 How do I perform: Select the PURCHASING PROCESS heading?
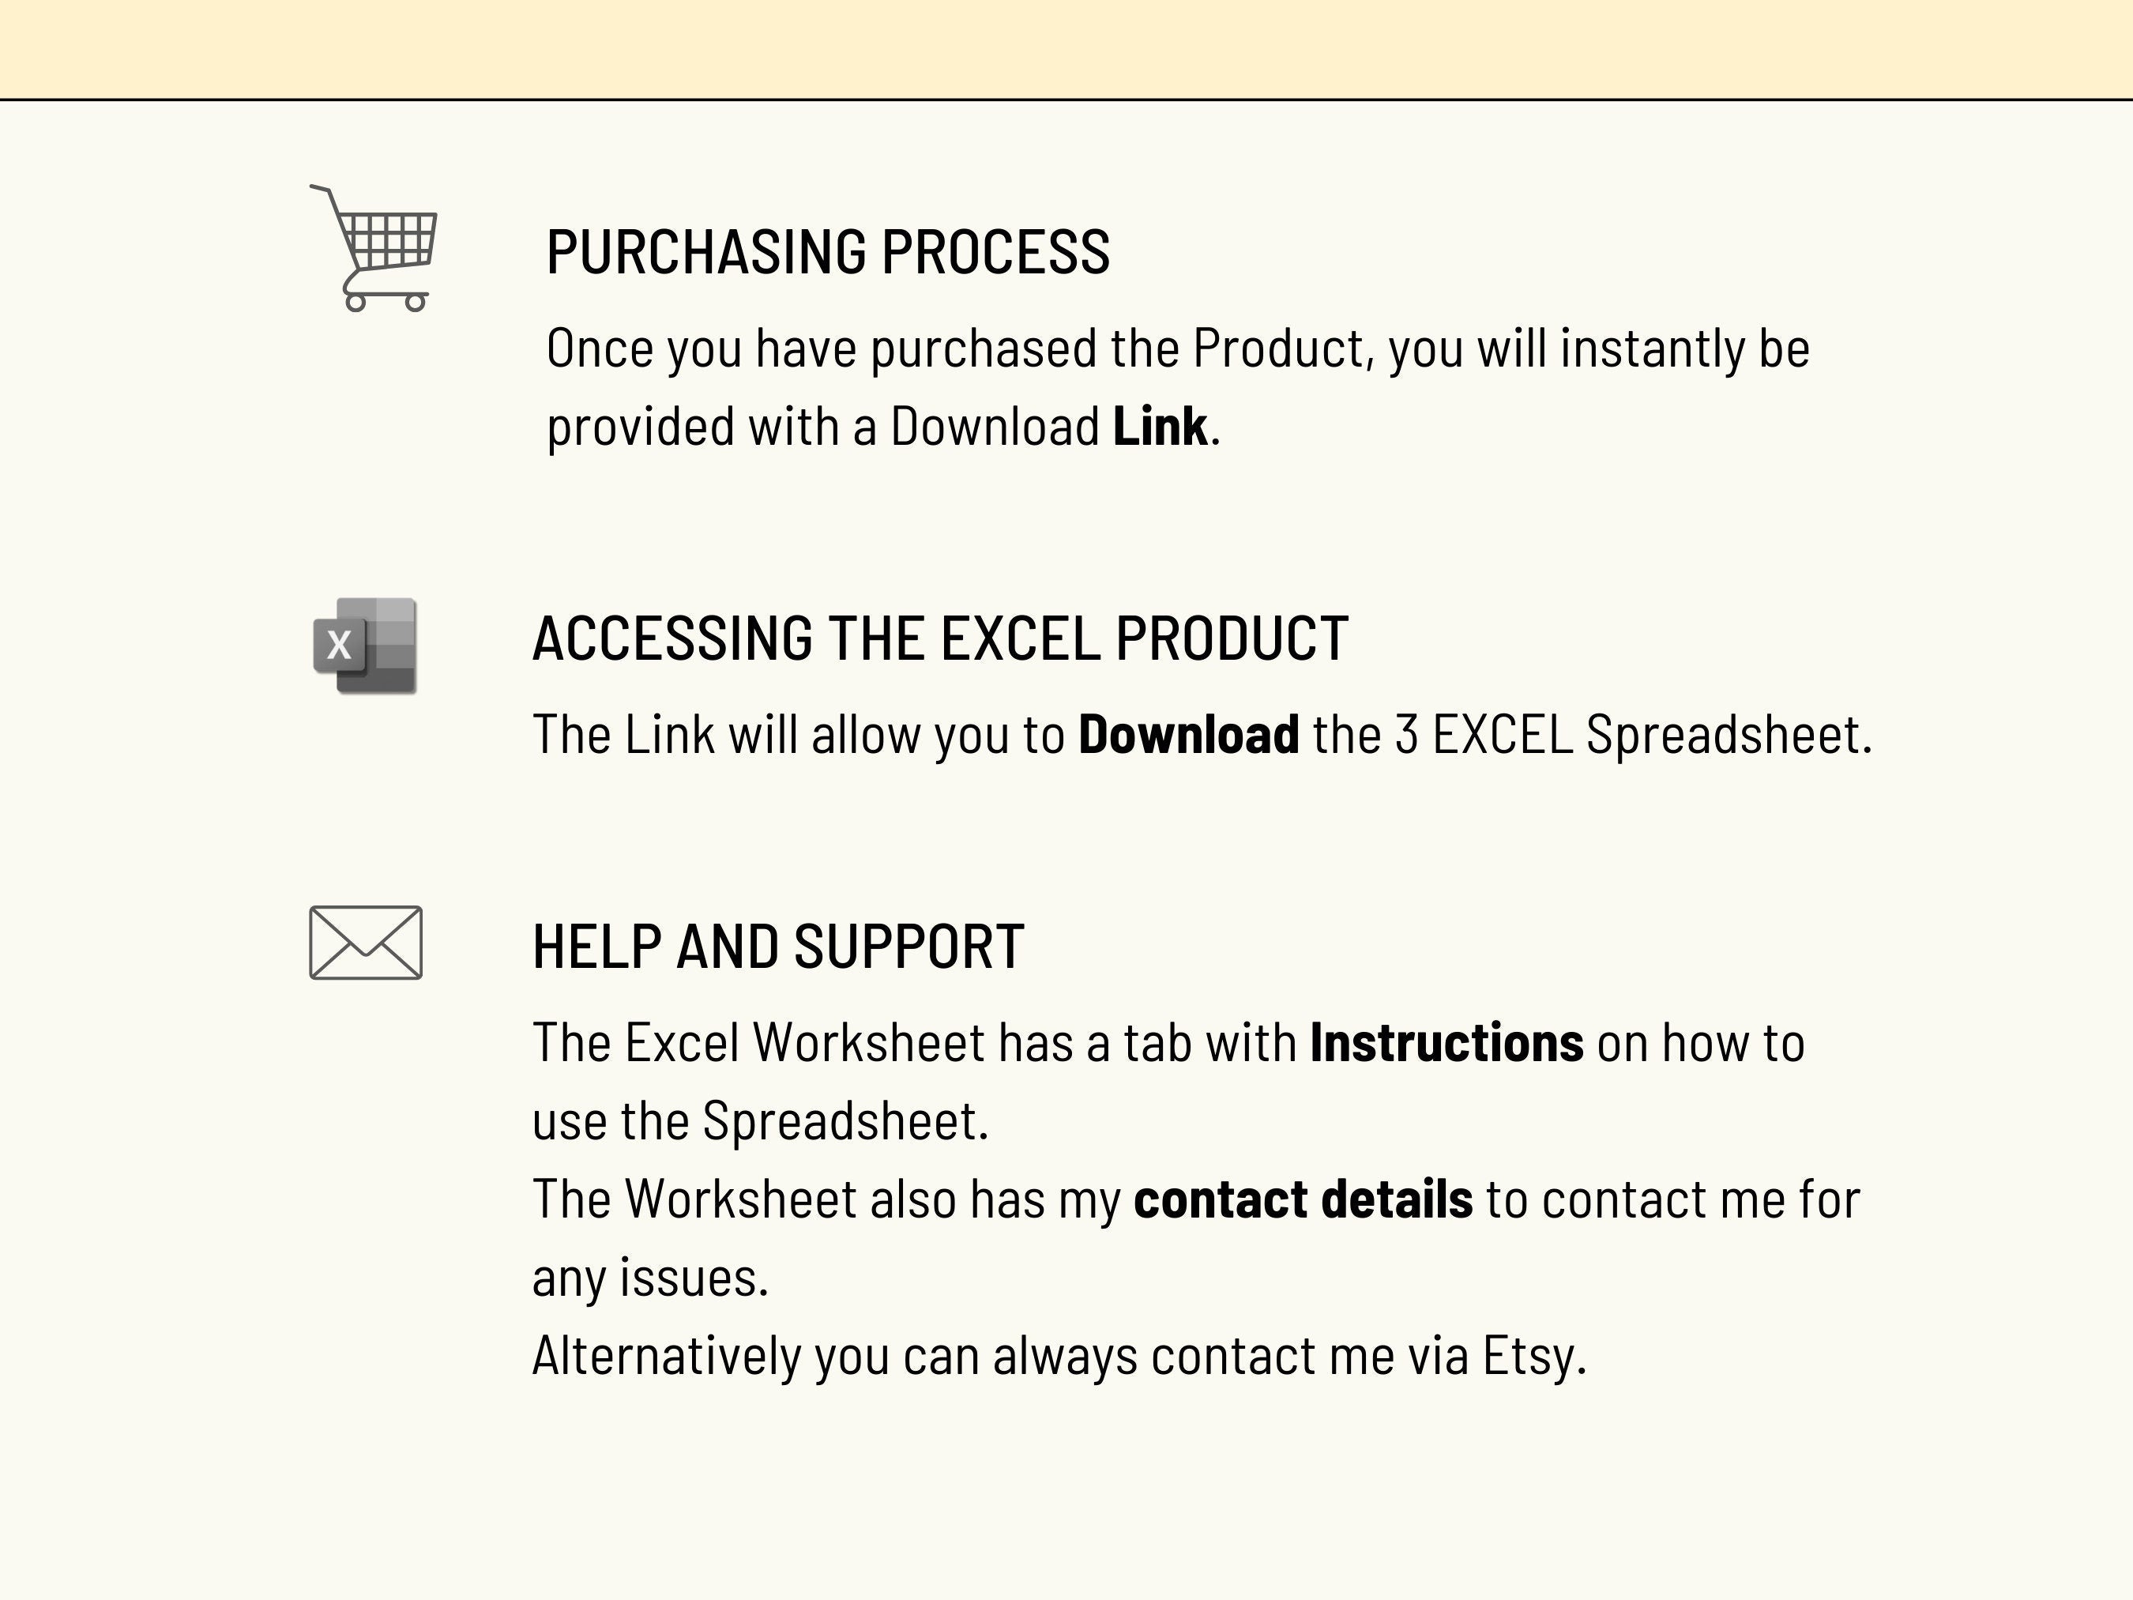tap(827, 253)
